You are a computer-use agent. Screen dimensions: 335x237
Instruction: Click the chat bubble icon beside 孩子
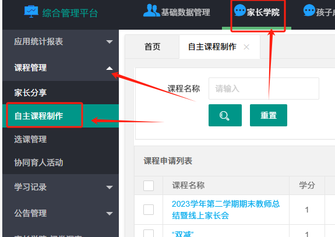[309, 10]
